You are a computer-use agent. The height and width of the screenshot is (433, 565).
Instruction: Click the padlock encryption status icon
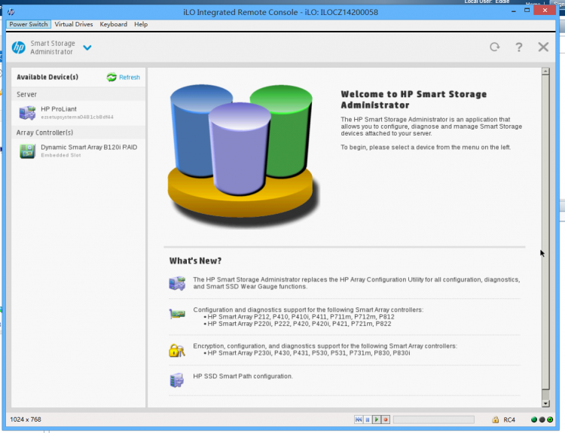point(496,419)
